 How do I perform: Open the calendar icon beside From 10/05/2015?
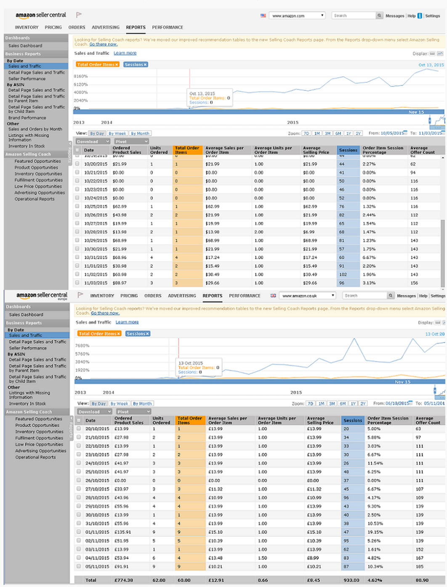click(405, 133)
